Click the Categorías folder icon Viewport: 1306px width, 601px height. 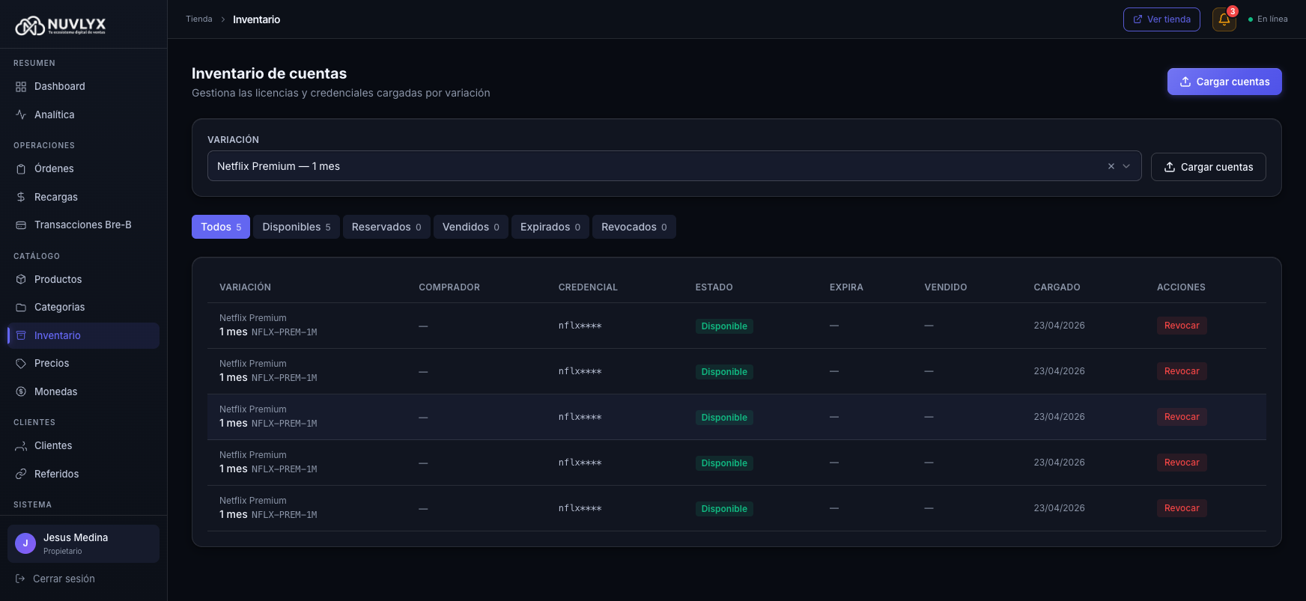(x=21, y=308)
